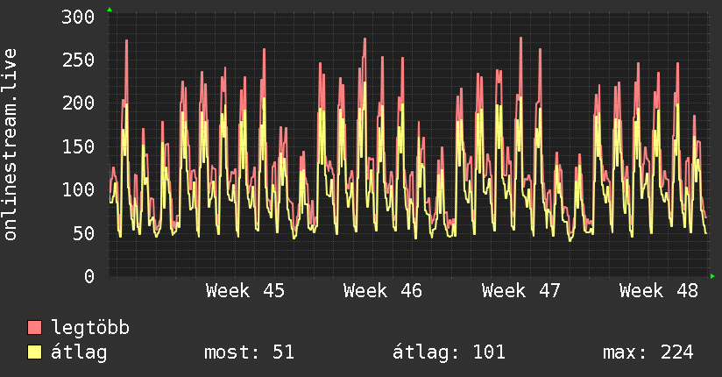This screenshot has width=722, height=377.
Task: Click the 100 y-axis value
Action: pyautogui.click(x=78, y=189)
